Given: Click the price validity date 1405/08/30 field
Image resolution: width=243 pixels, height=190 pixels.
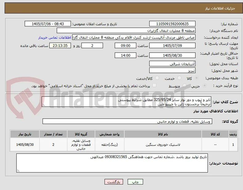Looking at the screenshot, I should tap(172, 55).
